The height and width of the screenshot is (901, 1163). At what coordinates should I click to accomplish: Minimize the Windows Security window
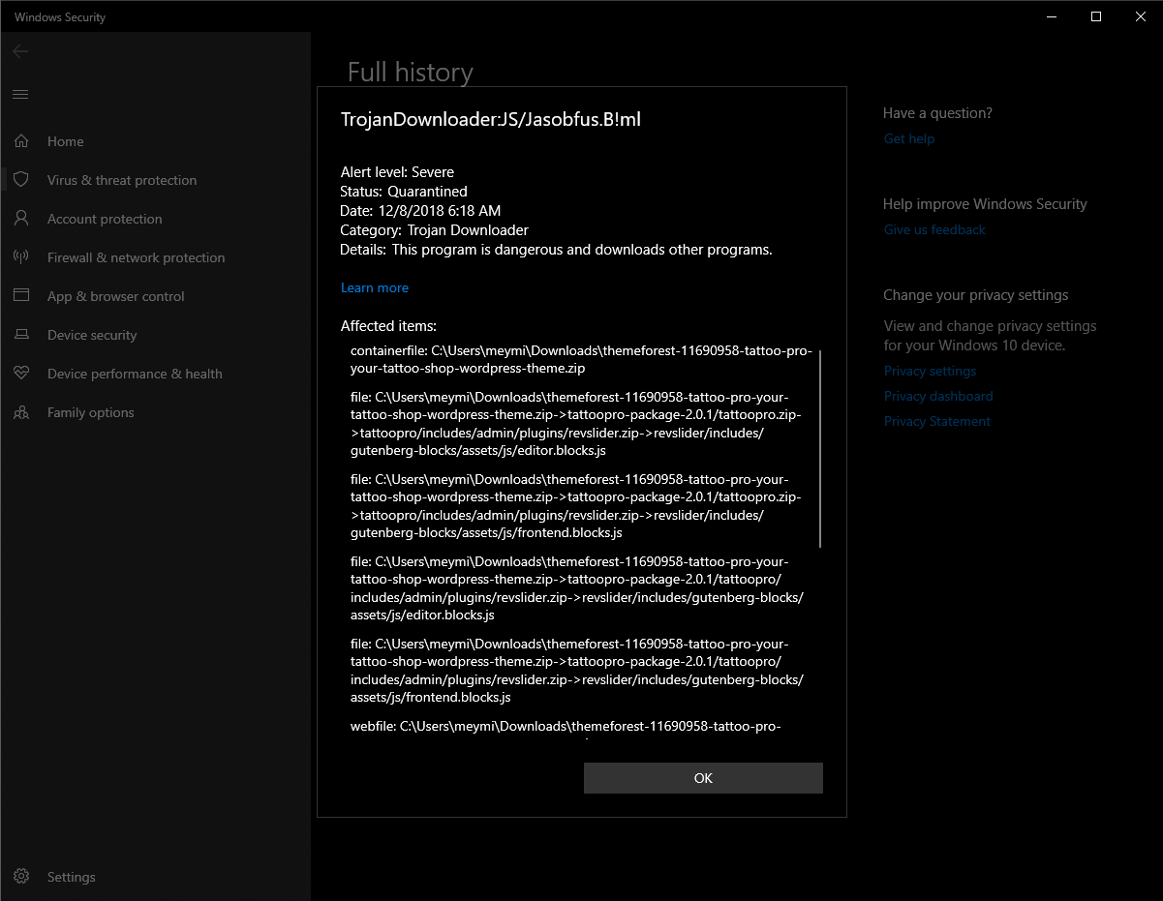pyautogui.click(x=1052, y=16)
